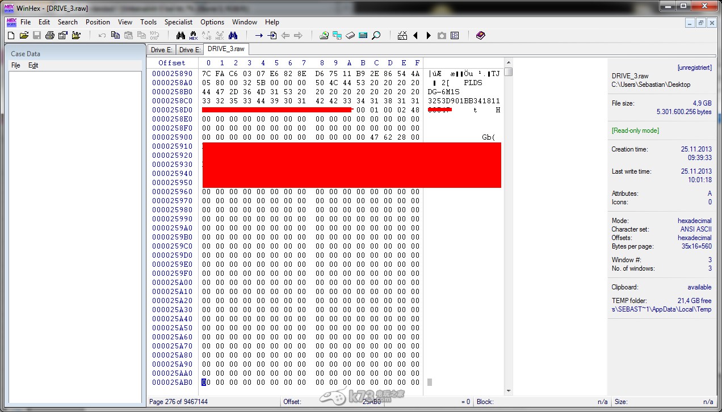Click the Clone Disk icon
This screenshot has width=722, height=412.
(337, 35)
